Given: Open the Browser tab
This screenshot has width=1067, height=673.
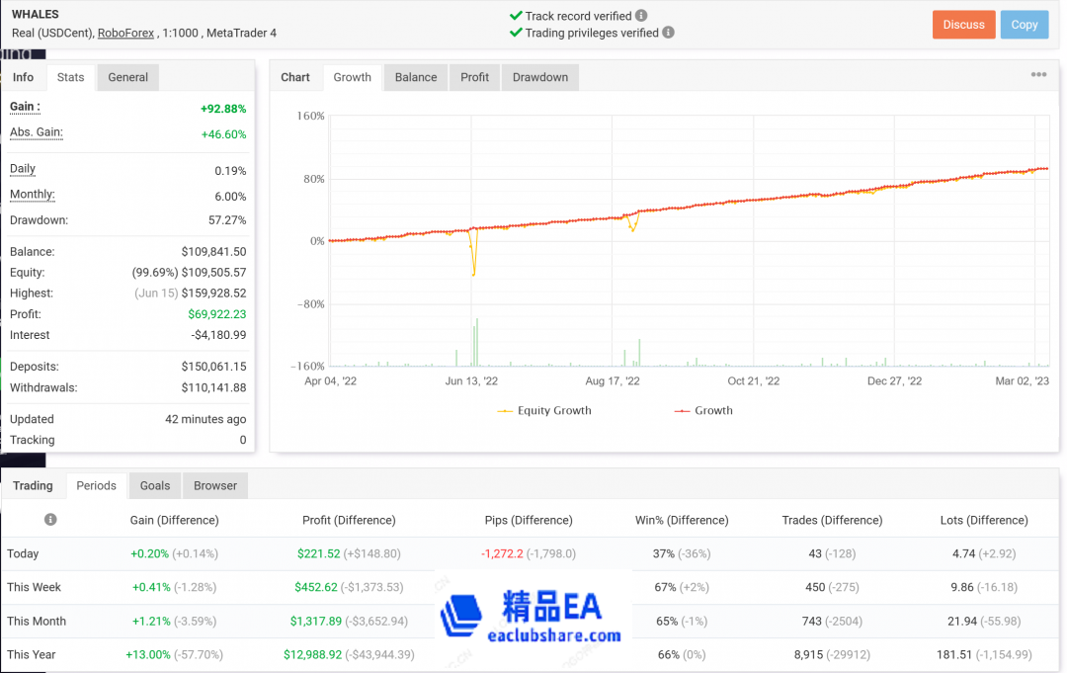Looking at the screenshot, I should click(214, 485).
